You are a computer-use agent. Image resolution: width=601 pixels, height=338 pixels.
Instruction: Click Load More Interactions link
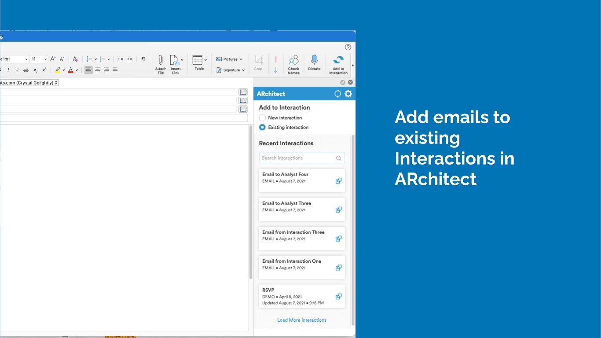[302, 320]
